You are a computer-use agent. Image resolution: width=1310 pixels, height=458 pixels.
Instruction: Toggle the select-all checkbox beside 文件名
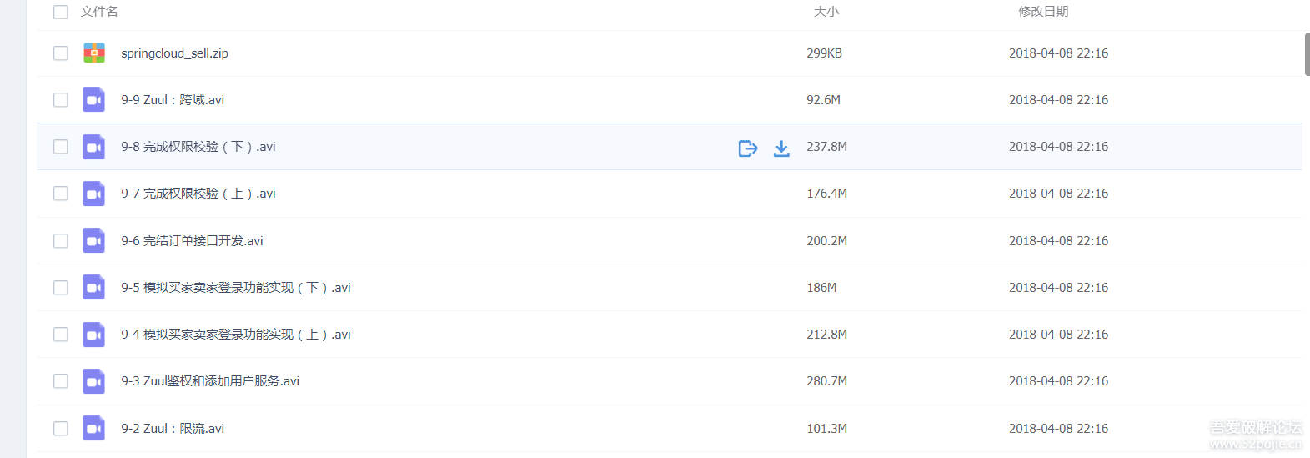tap(61, 12)
